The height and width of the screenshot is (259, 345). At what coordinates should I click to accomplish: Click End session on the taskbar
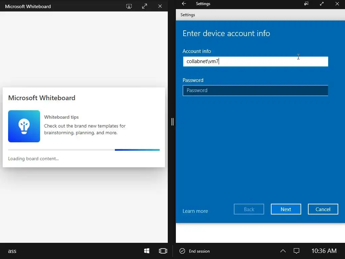195,251
